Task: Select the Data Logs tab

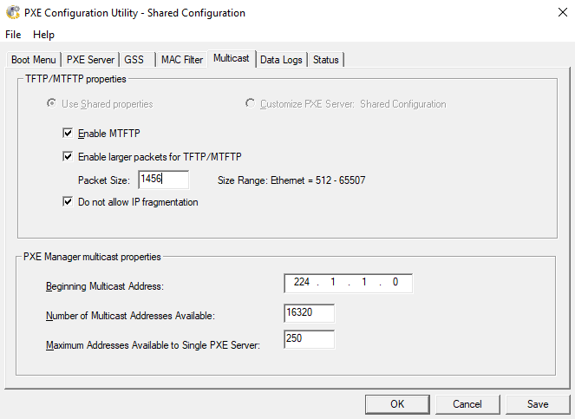Action: coord(282,60)
